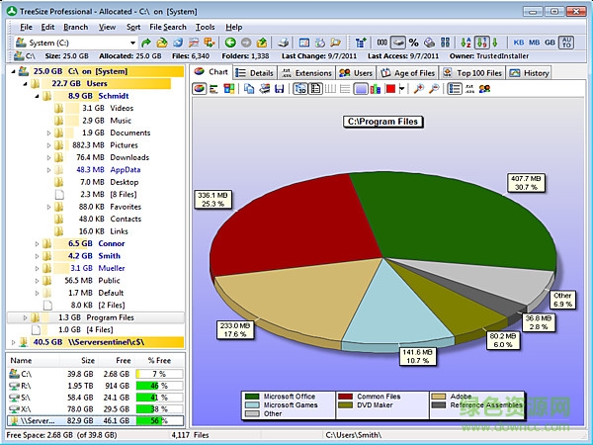Select the pie chart type icon
Screen dimensions: 593x445
(199, 89)
